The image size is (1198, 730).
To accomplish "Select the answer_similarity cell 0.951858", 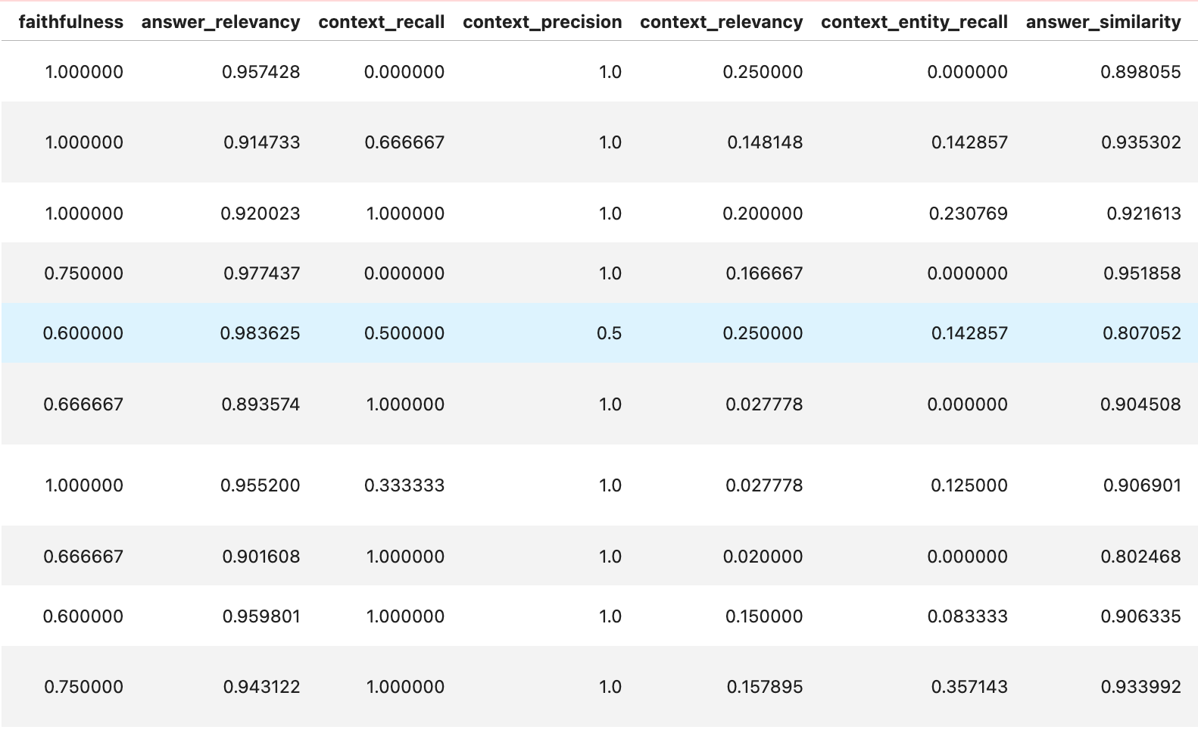I will 1141,273.
